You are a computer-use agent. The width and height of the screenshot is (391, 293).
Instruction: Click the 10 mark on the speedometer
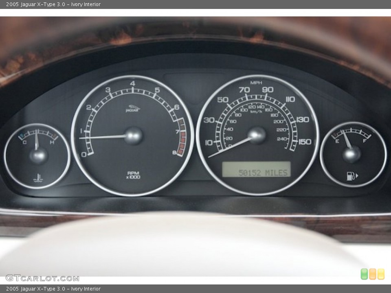[209, 142]
